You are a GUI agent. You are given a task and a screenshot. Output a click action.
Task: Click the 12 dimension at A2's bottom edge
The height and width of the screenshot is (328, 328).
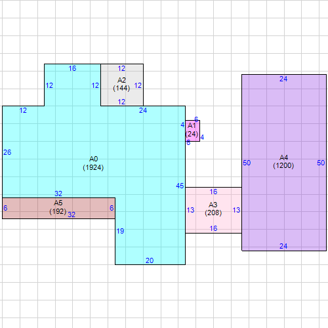click(x=121, y=102)
